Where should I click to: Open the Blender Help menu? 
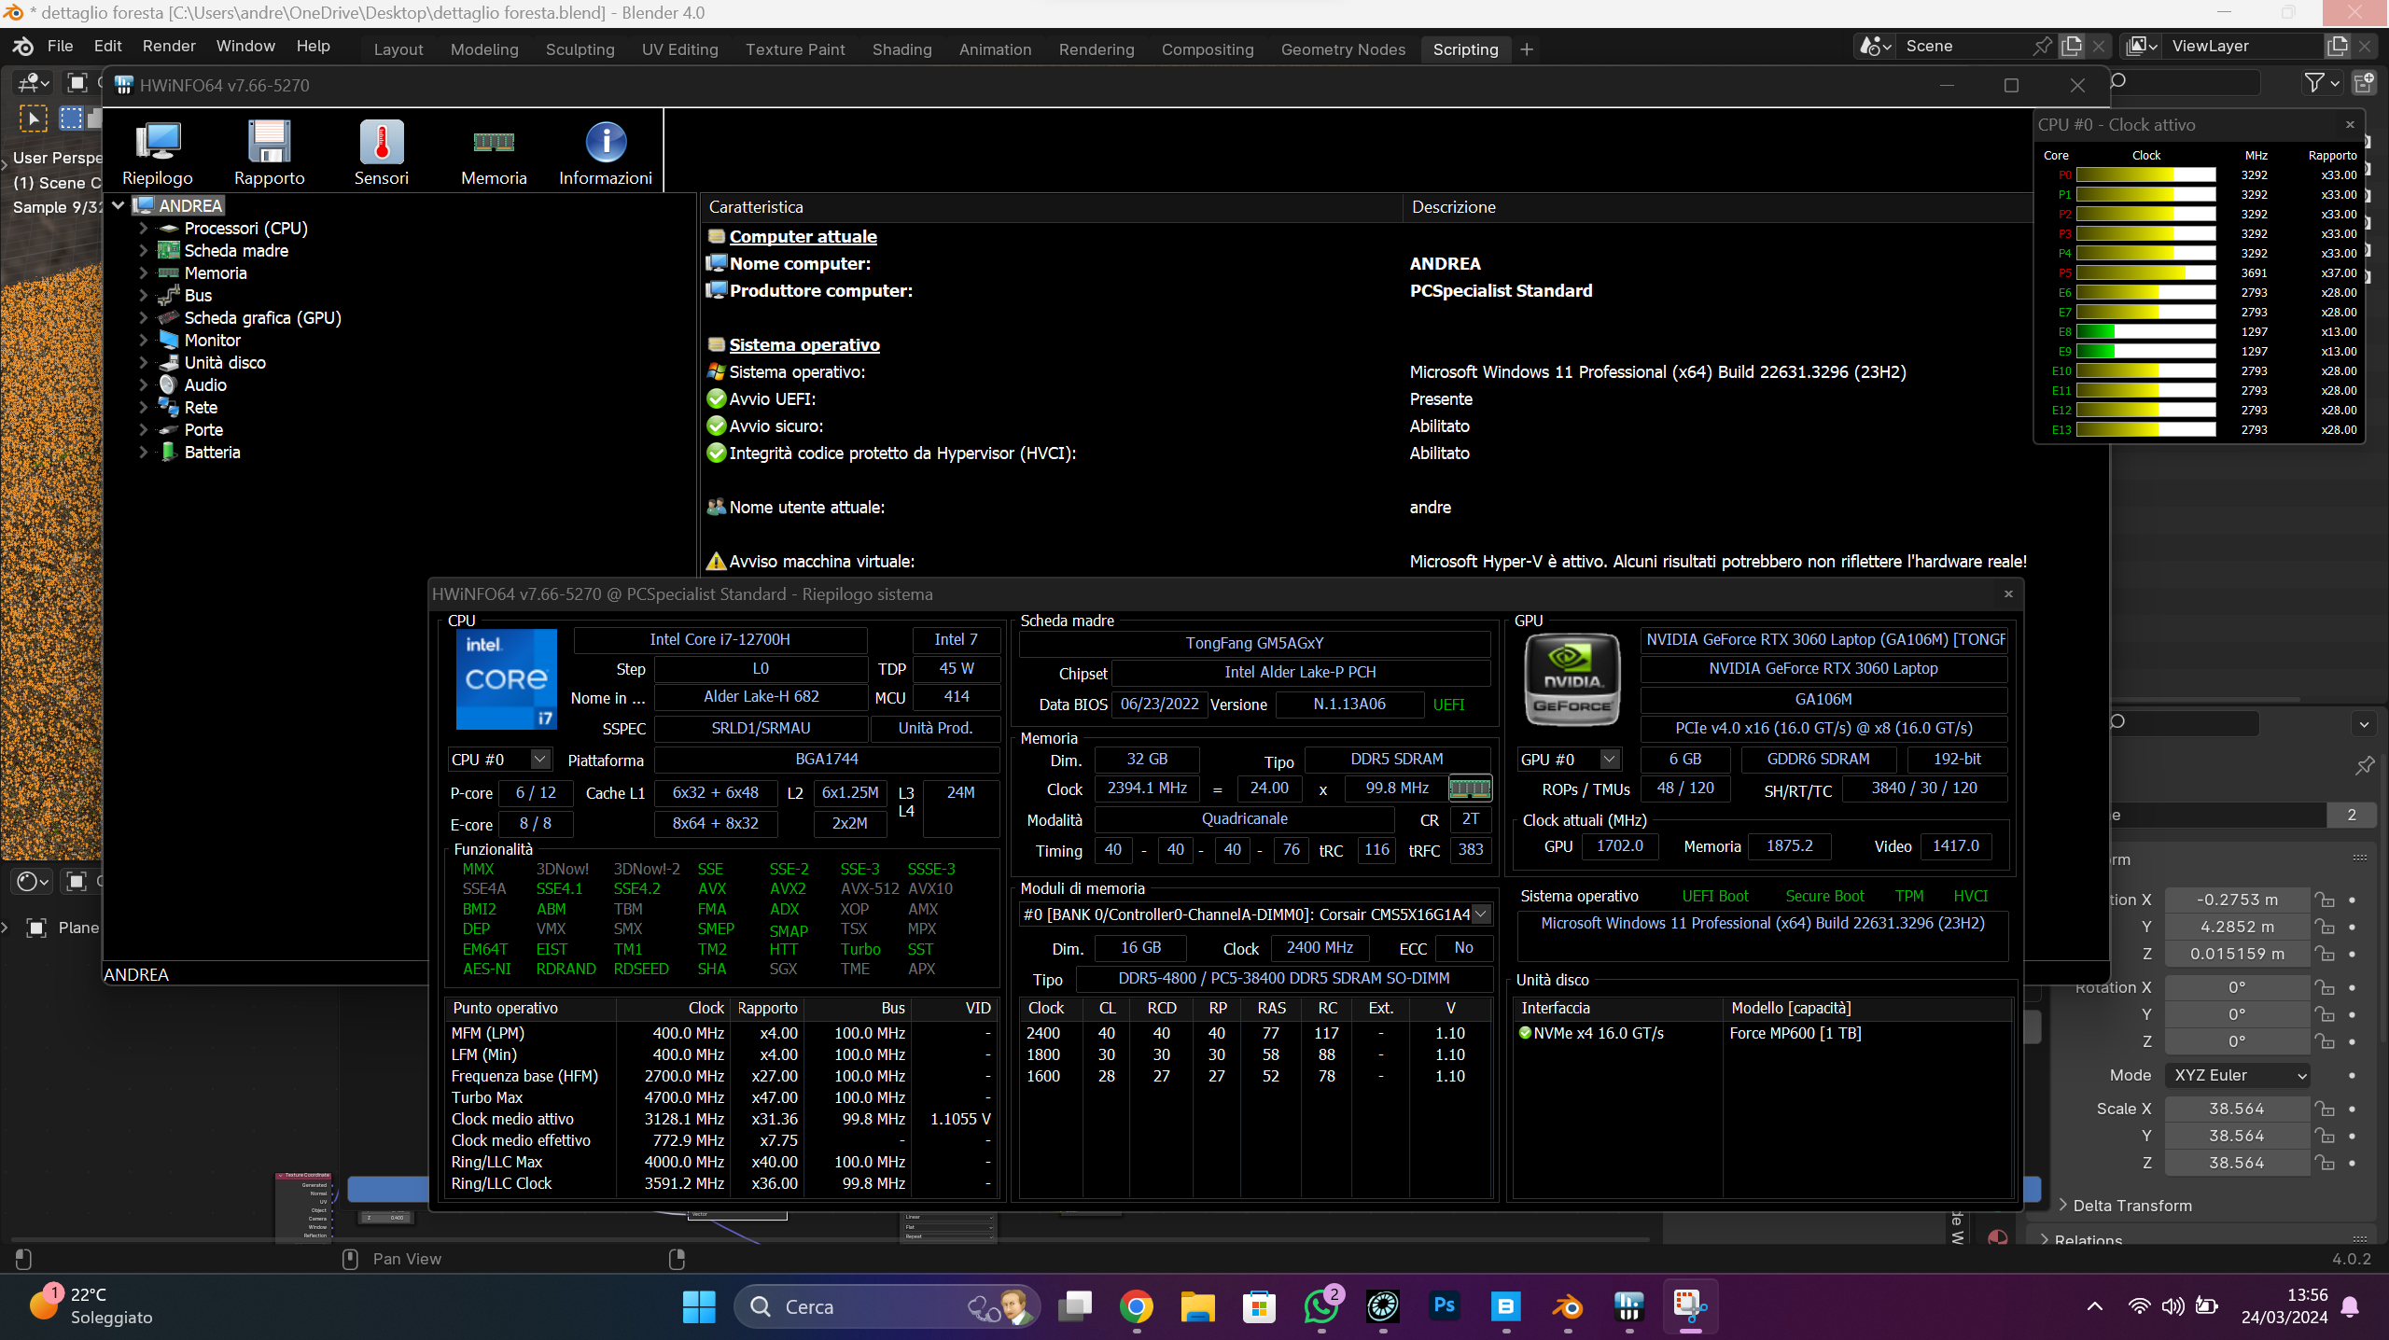(314, 46)
